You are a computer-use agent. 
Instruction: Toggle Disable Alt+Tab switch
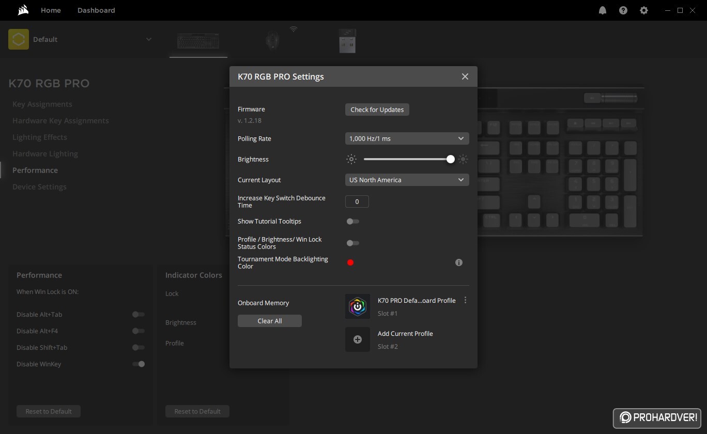click(x=139, y=314)
